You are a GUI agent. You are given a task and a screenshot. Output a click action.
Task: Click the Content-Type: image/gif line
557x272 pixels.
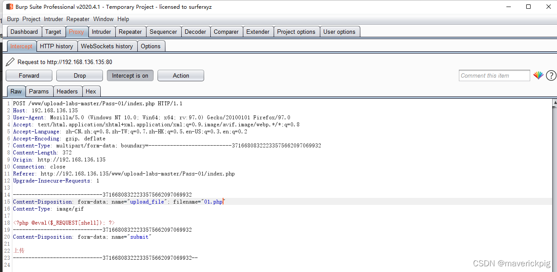[48, 209]
